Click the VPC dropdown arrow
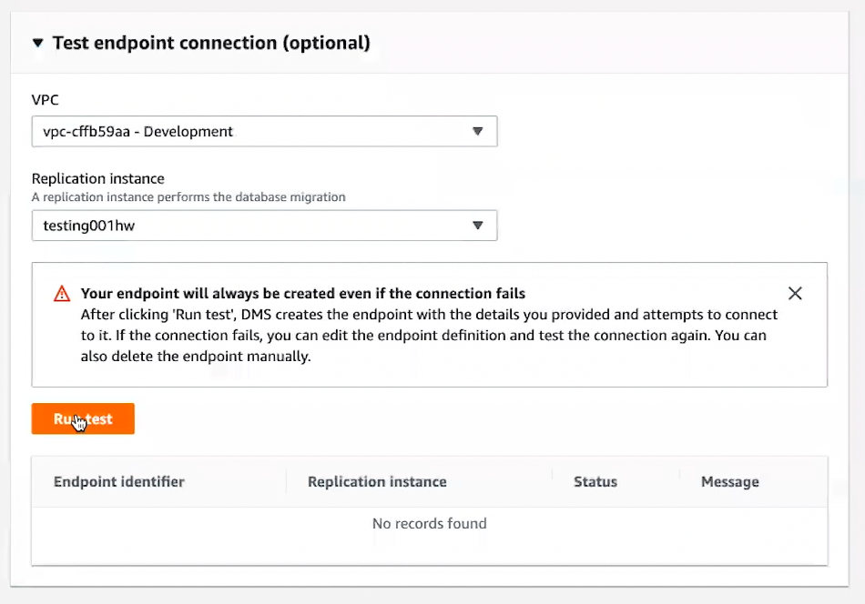The image size is (865, 604). 477,131
